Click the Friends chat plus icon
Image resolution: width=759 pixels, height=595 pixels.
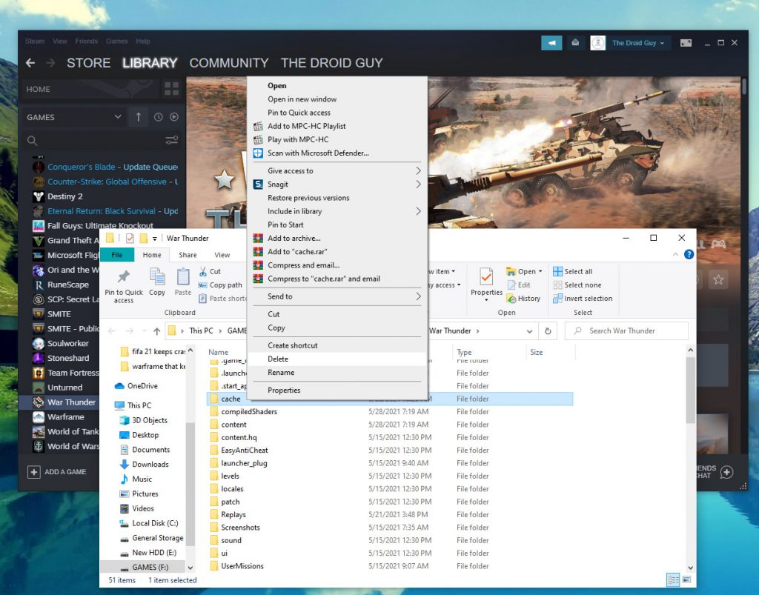pos(726,472)
